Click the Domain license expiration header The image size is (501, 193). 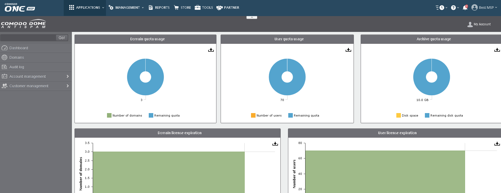tap(178, 133)
